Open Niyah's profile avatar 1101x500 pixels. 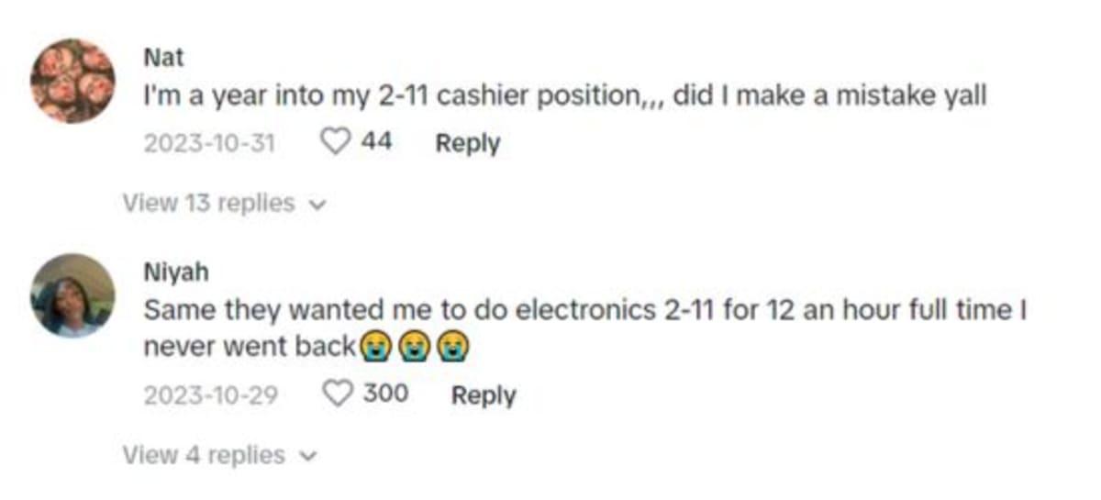(72, 295)
